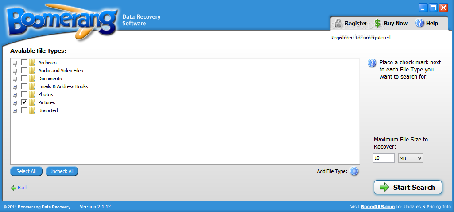Click the '© 2011 Boomerang Data Recovery' text

coord(37,207)
